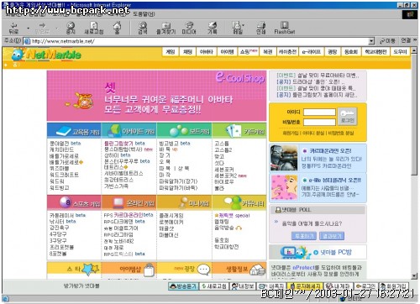Select the 아바타 tab
Screen dimensions: 420x304
pyautogui.click(x=207, y=52)
